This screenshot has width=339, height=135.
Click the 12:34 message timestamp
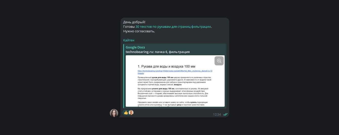[x=217, y=114]
